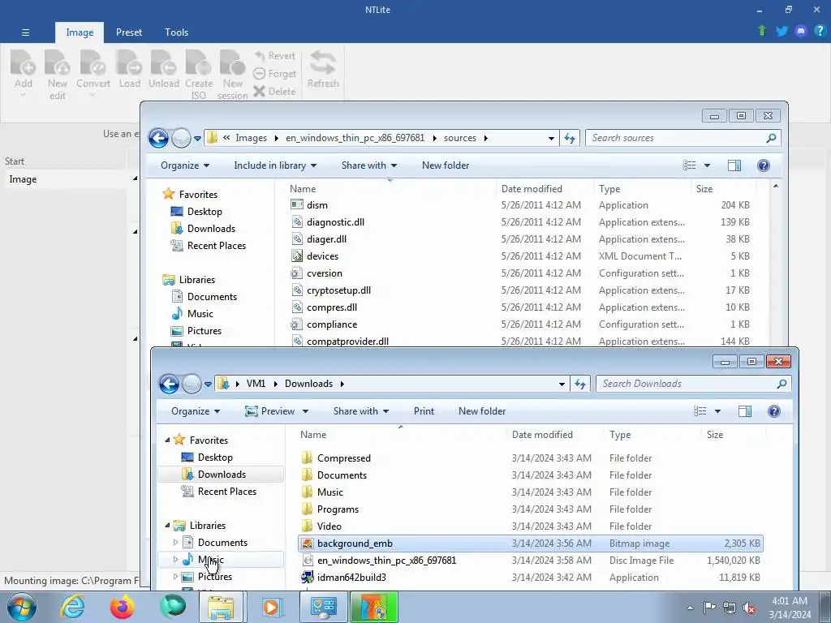Click the Unload image icon
Viewport: 831px width, 623px height.
pyautogui.click(x=164, y=62)
